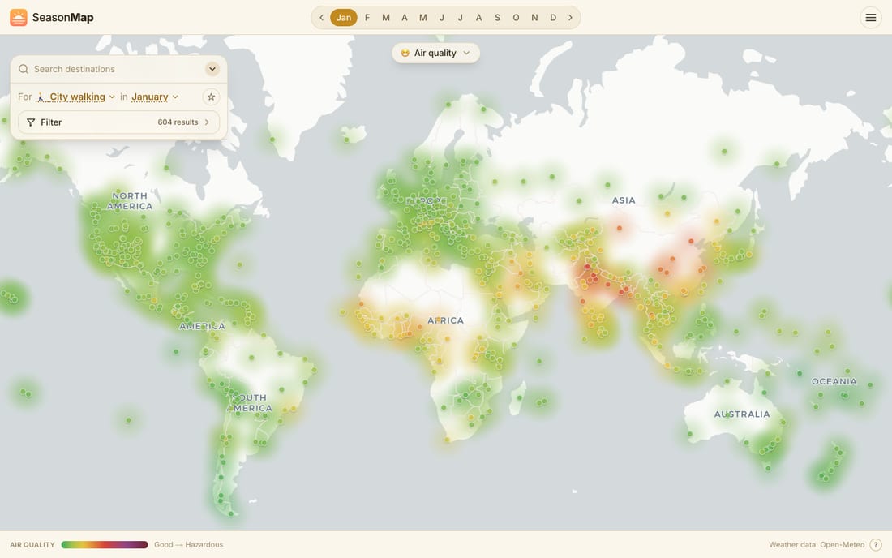892x558 pixels.
Task: Click the funnel filter icon
Action: tap(31, 122)
